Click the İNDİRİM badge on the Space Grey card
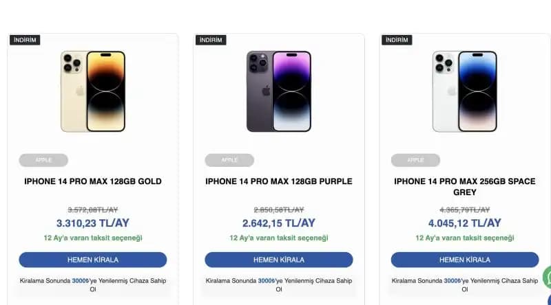The image size is (551, 305). [x=397, y=40]
